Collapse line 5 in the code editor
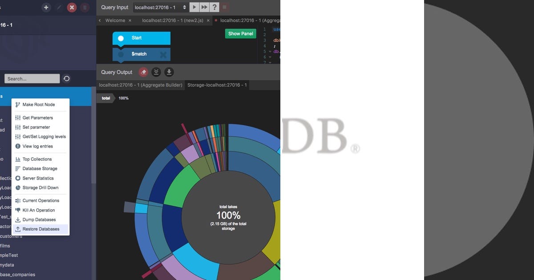Viewport: 534px width, 280px height. [x=271, y=51]
